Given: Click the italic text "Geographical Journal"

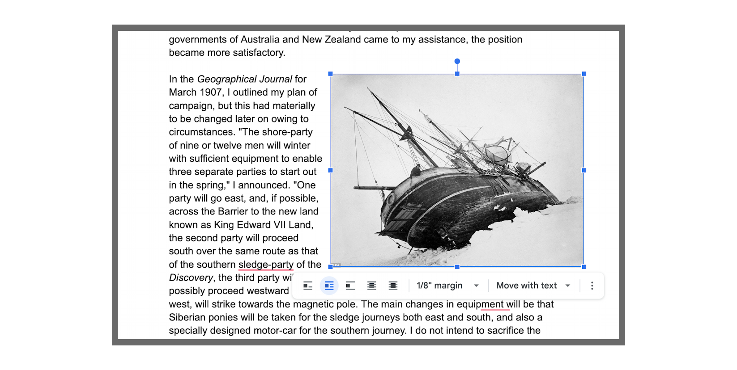Looking at the screenshot, I should tap(244, 79).
